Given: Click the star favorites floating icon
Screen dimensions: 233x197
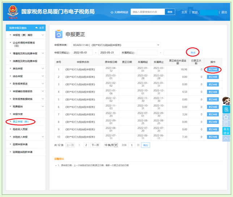Looking at the screenshot, I should pos(226,117).
